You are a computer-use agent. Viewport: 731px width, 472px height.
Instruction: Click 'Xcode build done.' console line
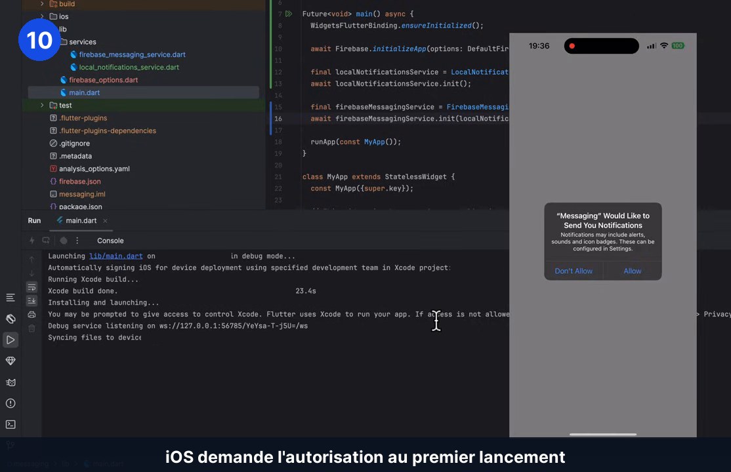(x=83, y=291)
